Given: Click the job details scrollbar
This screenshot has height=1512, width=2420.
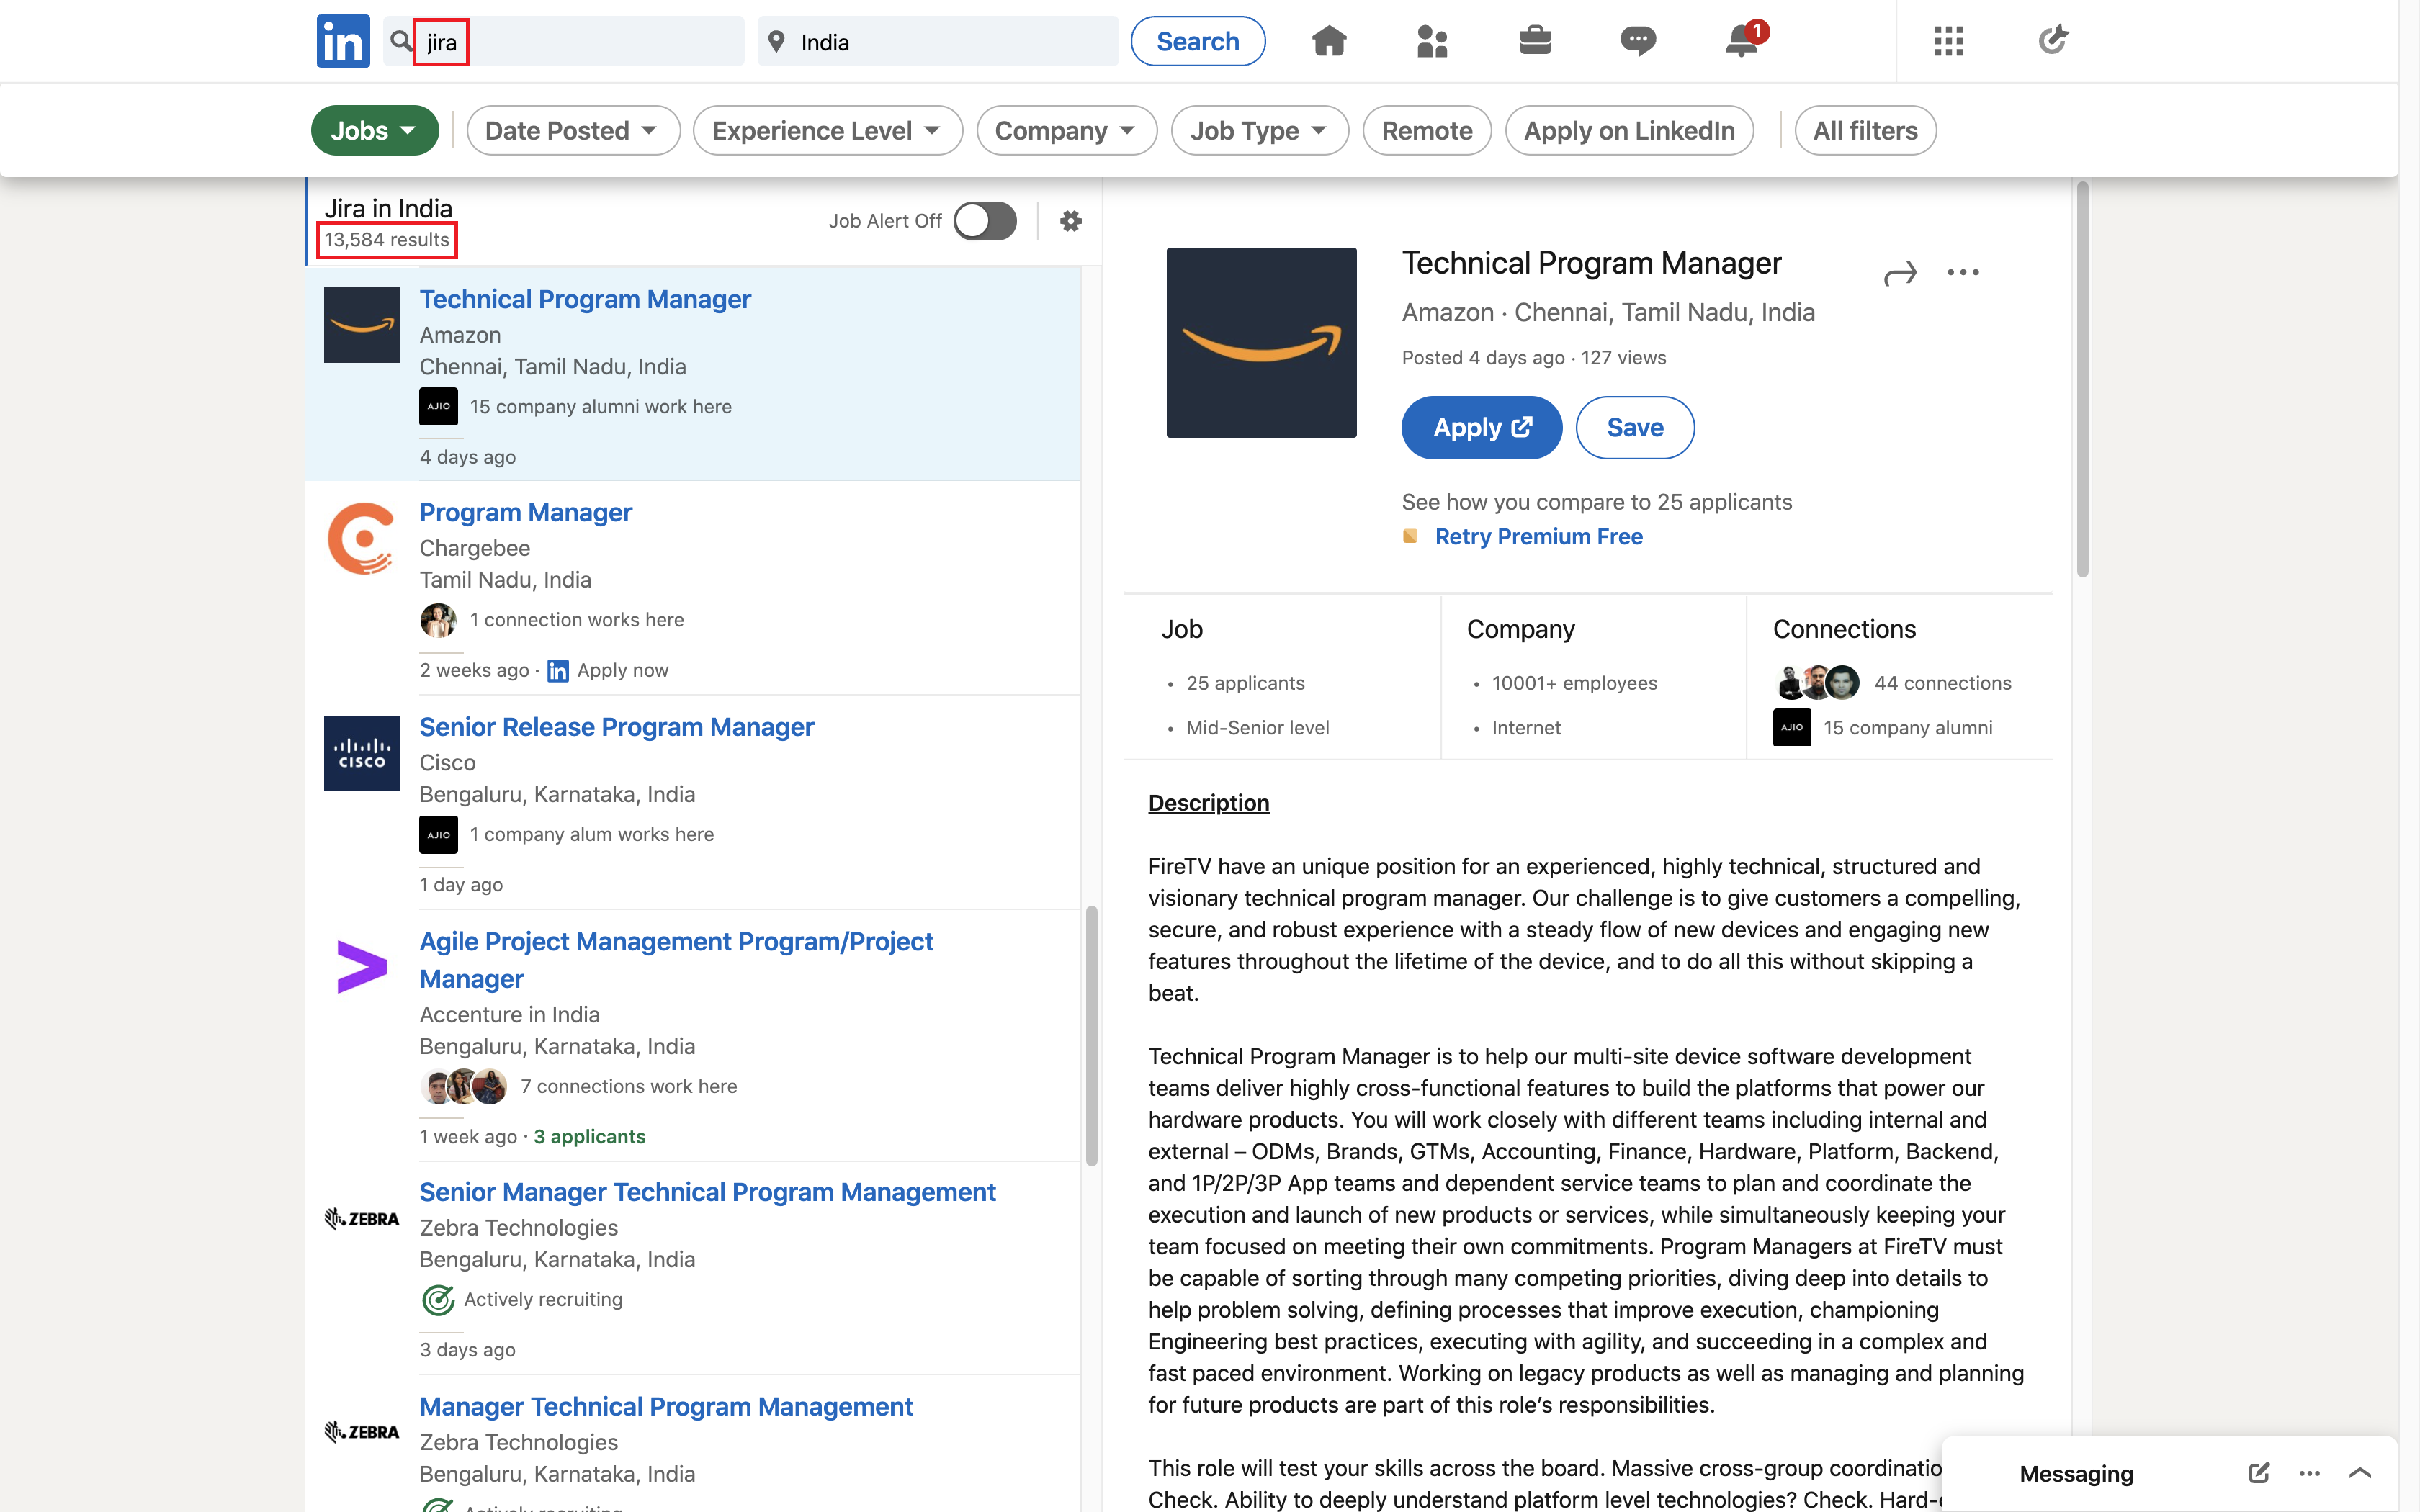Looking at the screenshot, I should click(x=2082, y=380).
